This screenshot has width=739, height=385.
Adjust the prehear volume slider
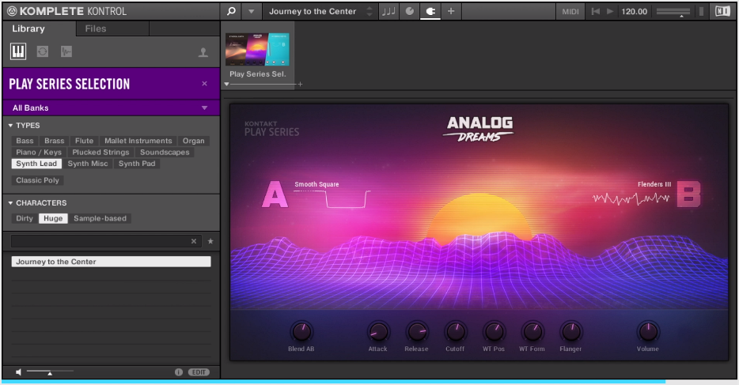tap(50, 372)
